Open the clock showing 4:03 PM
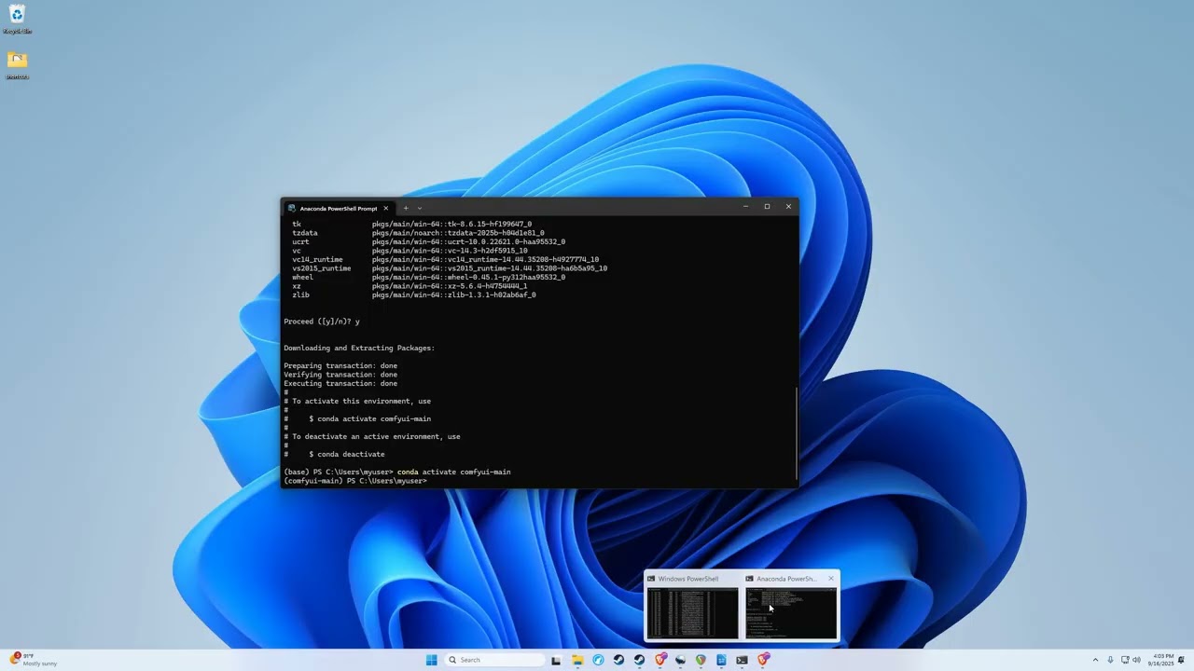Viewport: 1194px width, 671px height. [x=1162, y=660]
